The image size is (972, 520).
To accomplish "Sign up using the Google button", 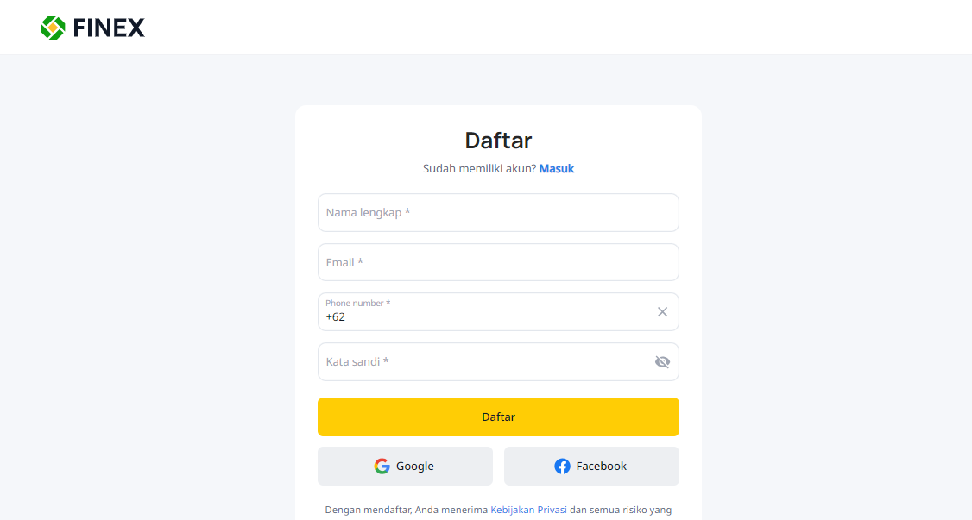I will click(406, 467).
